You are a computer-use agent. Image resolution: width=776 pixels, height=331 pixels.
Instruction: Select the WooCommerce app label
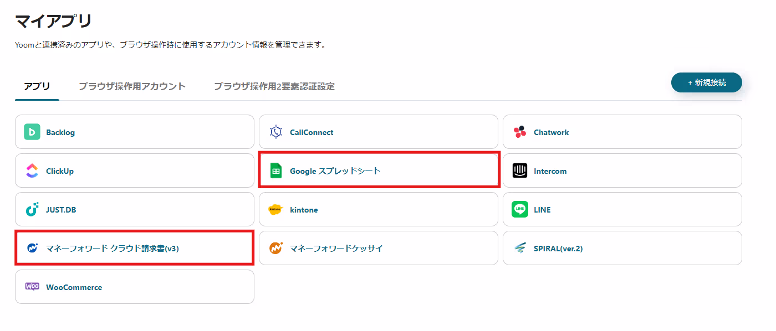74,287
